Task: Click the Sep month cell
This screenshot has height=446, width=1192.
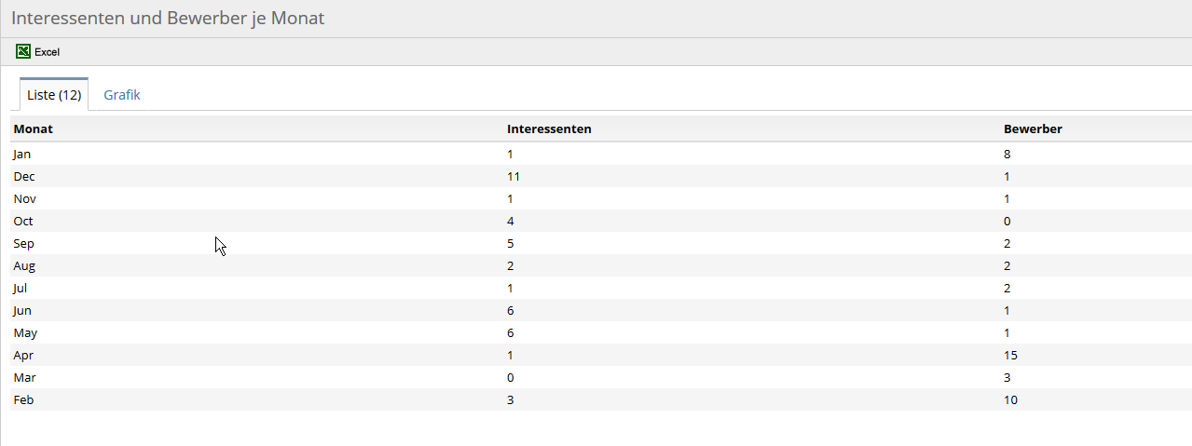Action: coord(23,243)
